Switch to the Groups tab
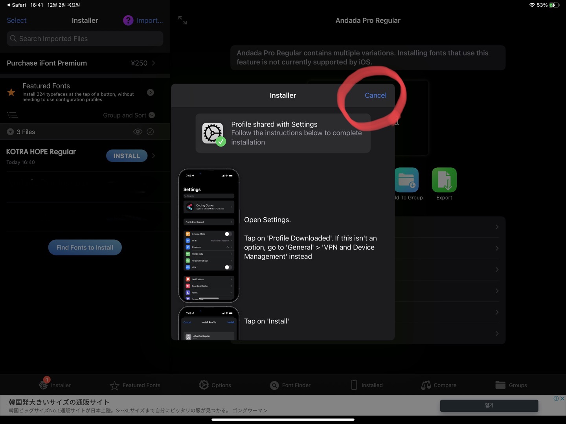The width and height of the screenshot is (566, 424). (x=511, y=385)
